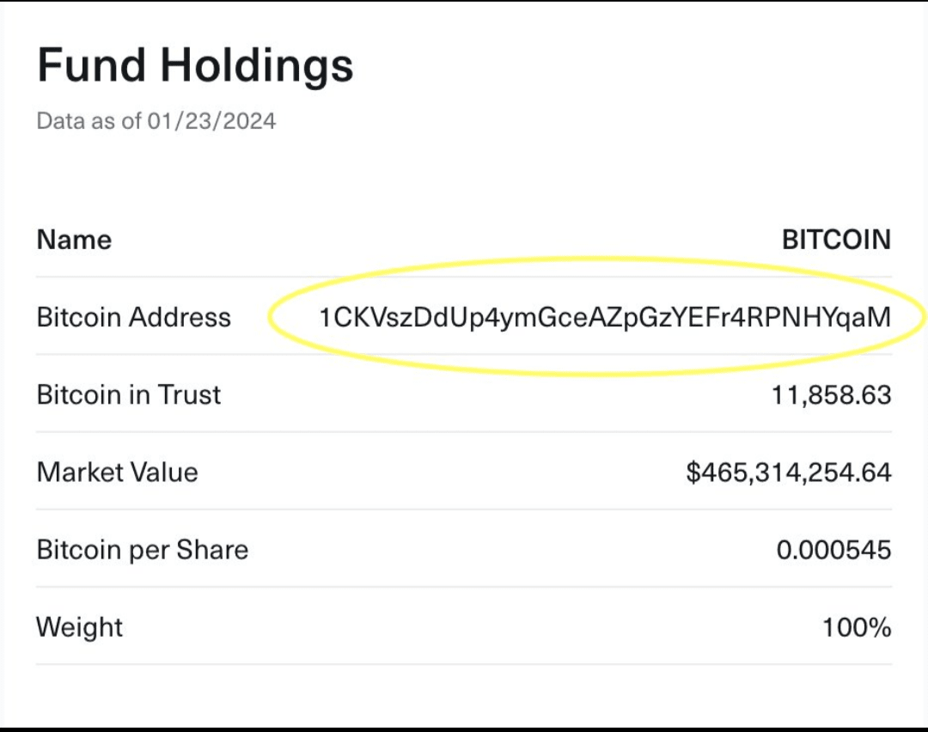Click the Name row label
The height and width of the screenshot is (732, 928).
click(74, 240)
